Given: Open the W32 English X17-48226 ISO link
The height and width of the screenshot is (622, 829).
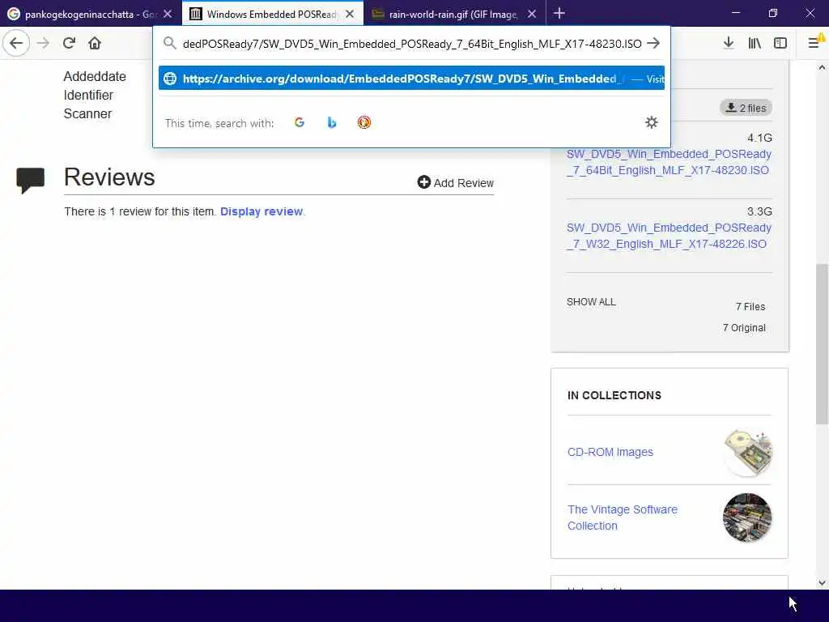Looking at the screenshot, I should (x=669, y=236).
